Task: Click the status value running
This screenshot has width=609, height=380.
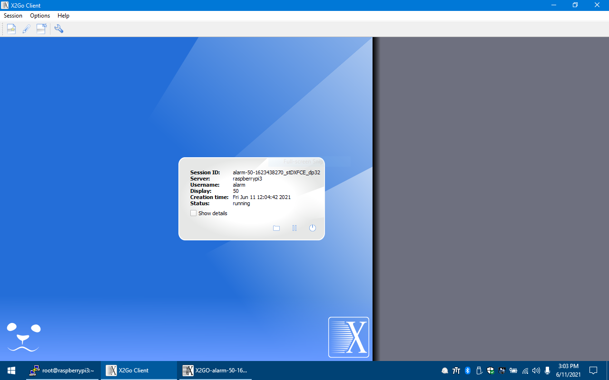Action: [241, 203]
